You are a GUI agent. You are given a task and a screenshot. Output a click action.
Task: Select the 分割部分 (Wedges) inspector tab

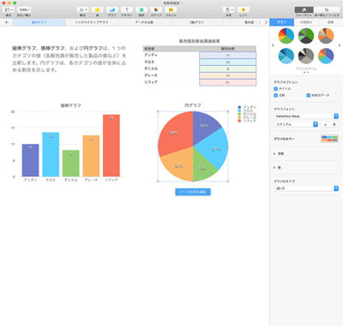pyautogui.click(x=306, y=22)
